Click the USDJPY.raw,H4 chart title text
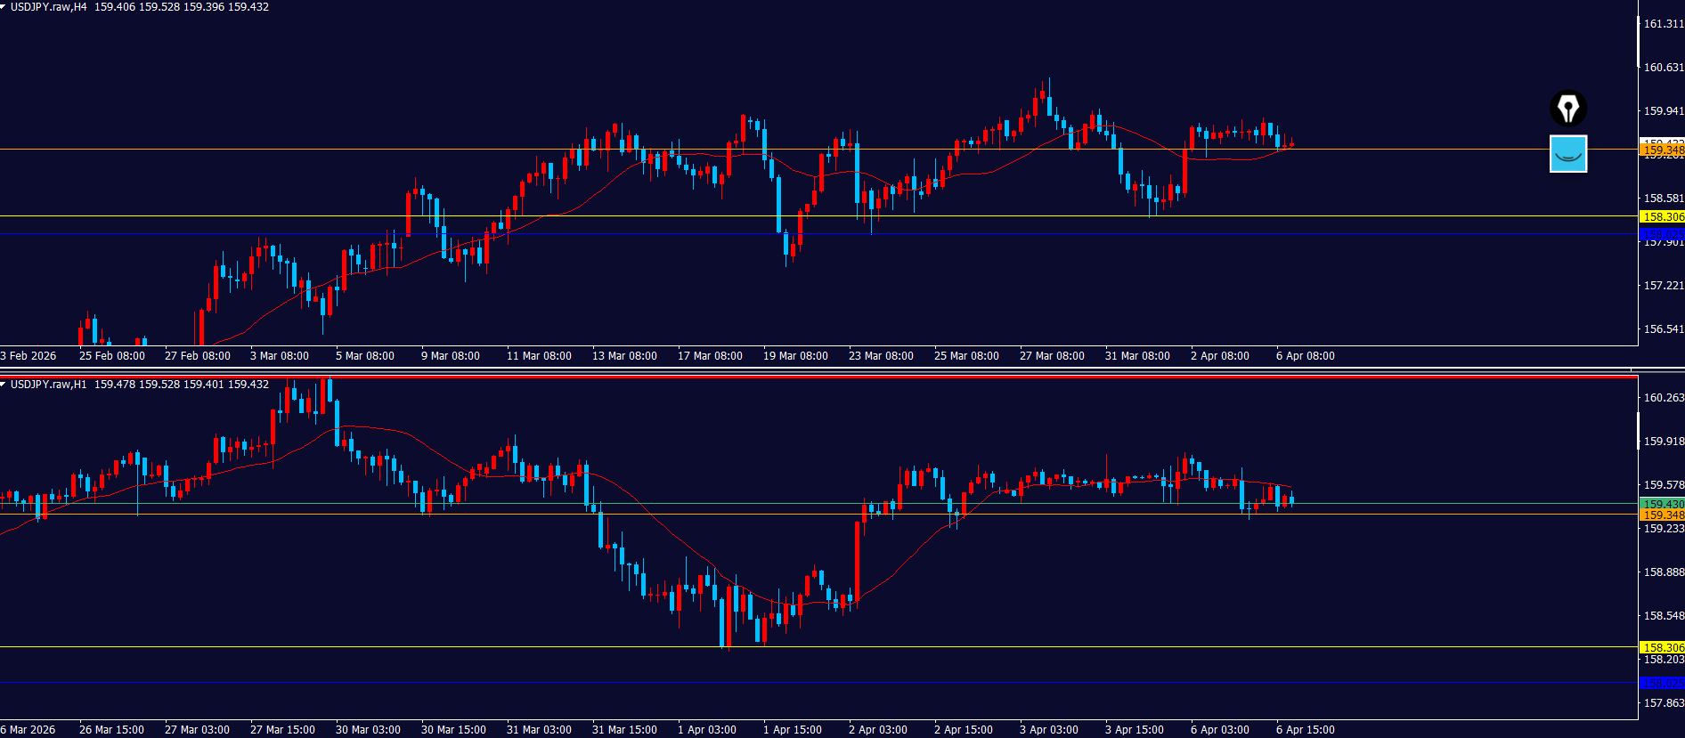The image size is (1685, 738). click(x=49, y=7)
